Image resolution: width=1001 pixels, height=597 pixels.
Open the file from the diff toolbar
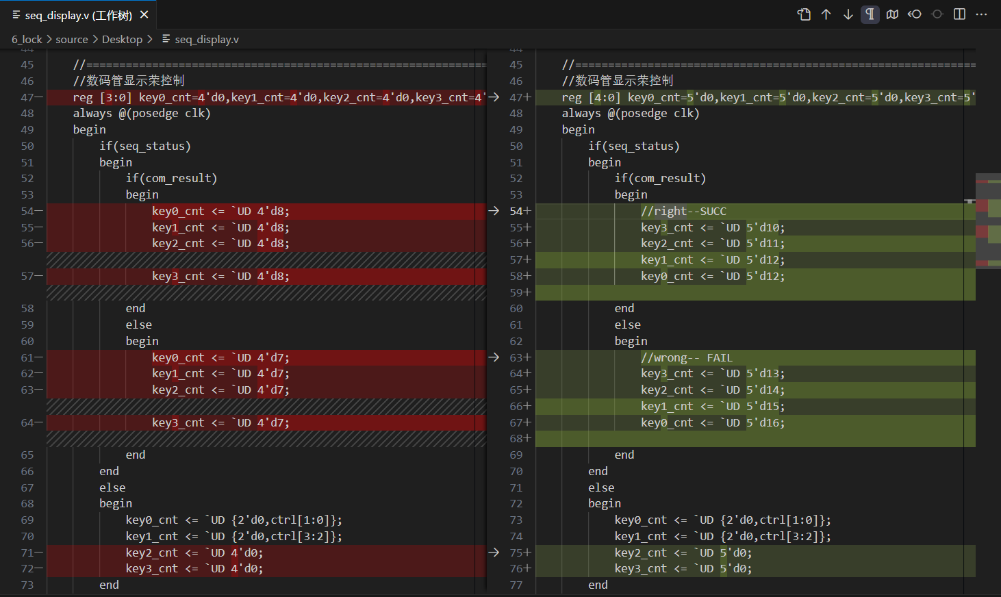(804, 14)
